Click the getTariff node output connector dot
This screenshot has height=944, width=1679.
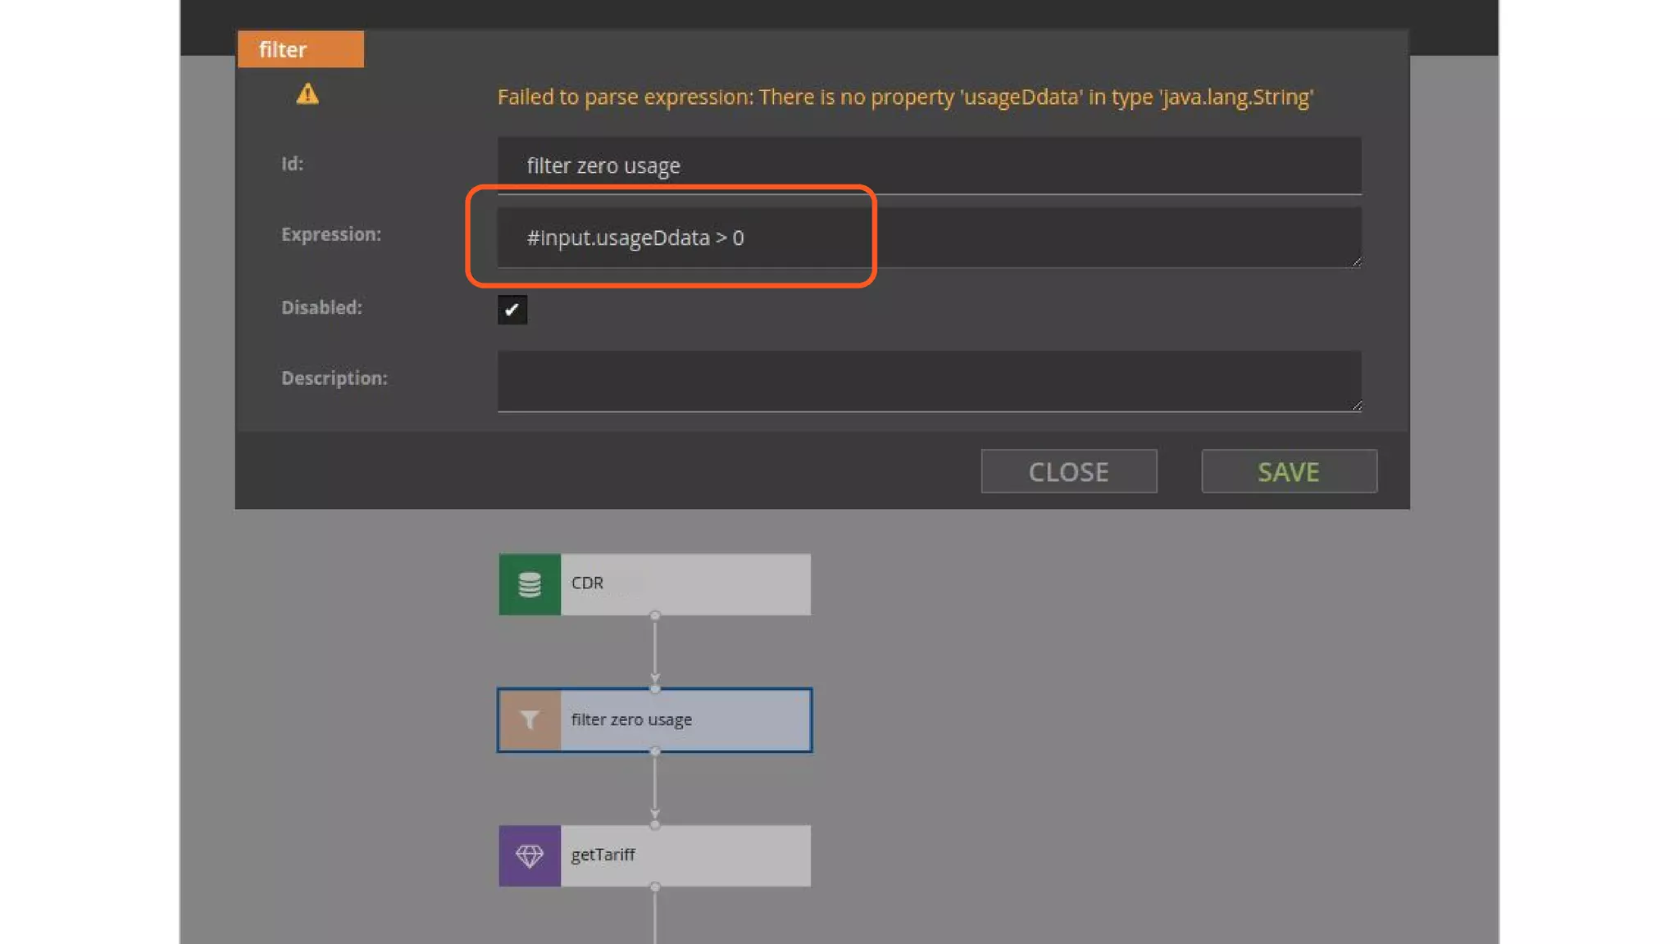tap(654, 887)
